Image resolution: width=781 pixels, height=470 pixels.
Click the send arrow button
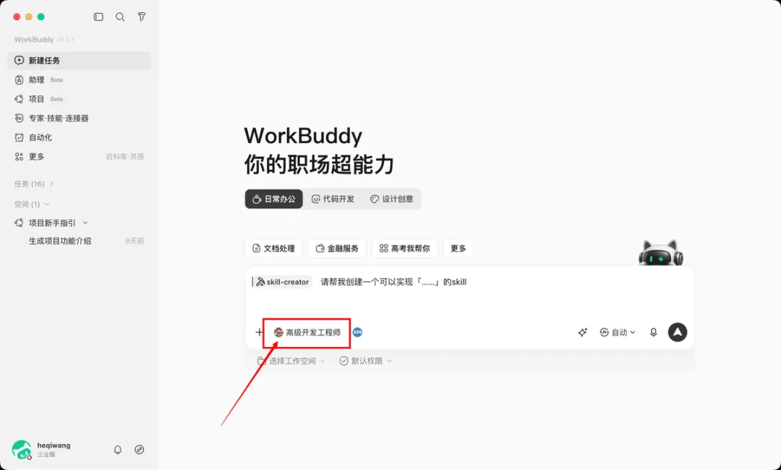click(678, 332)
